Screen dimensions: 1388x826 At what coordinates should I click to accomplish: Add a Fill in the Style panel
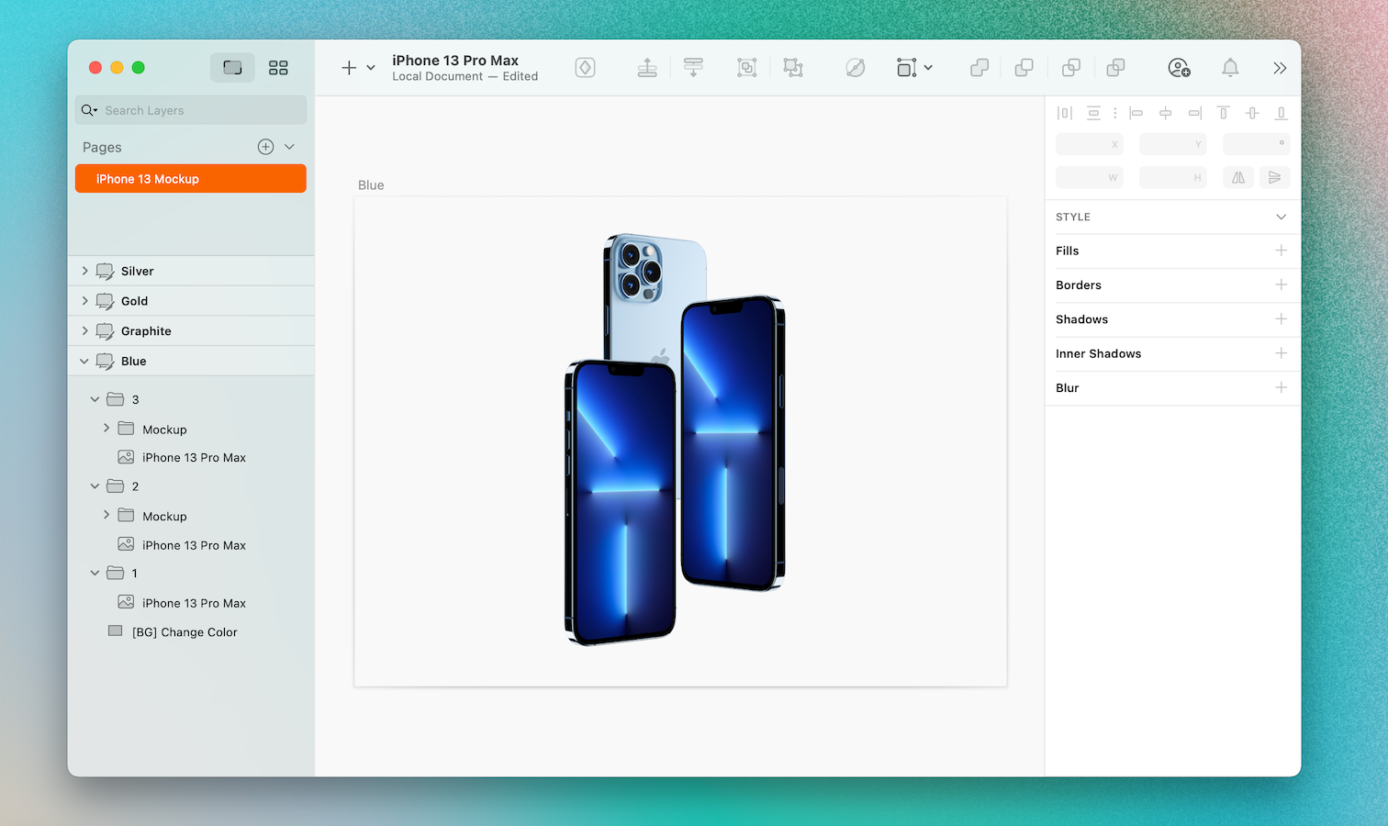coord(1282,251)
